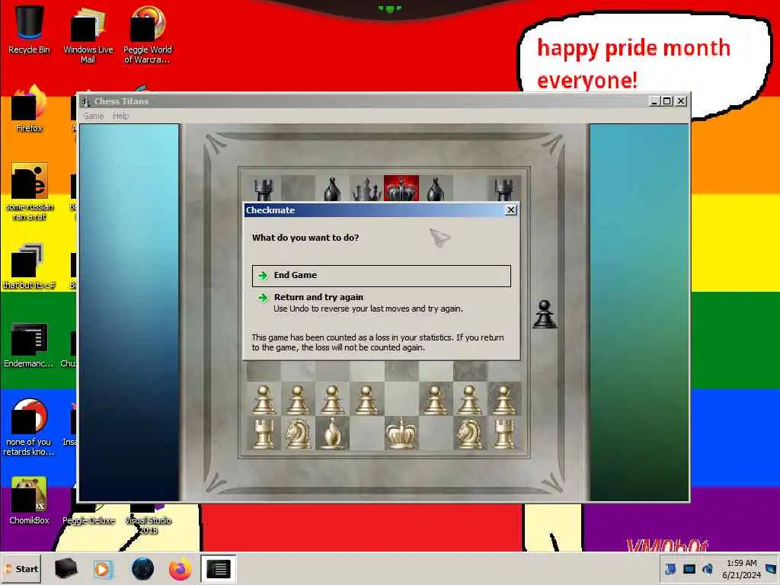Open the Game menu in Chess Titans
Screen dimensions: 780x585
click(94, 116)
